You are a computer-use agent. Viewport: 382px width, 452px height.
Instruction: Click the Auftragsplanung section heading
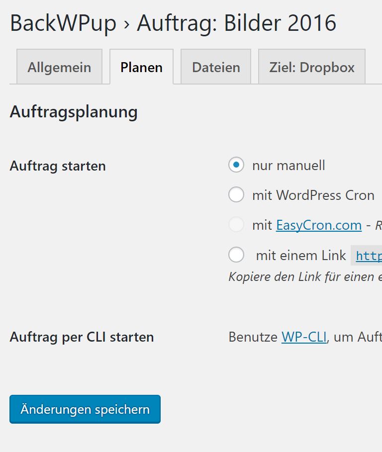(74, 112)
